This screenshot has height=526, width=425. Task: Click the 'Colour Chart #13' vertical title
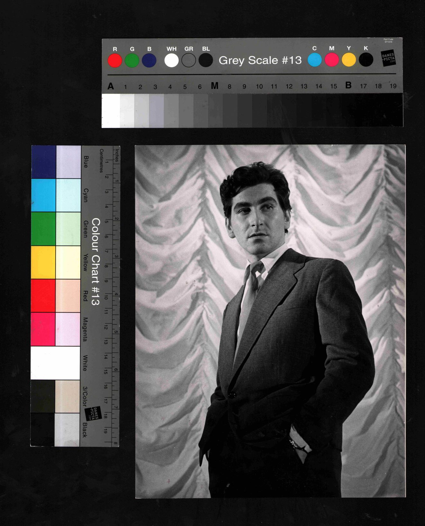95,262
